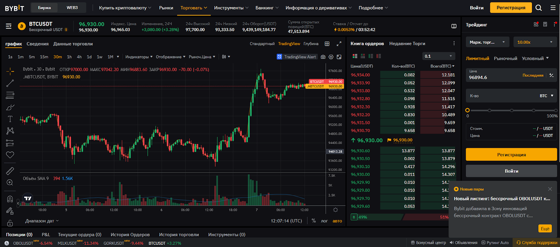560x247 pixels.
Task: Click the order quantity percentage slider handle
Action: tap(468, 110)
